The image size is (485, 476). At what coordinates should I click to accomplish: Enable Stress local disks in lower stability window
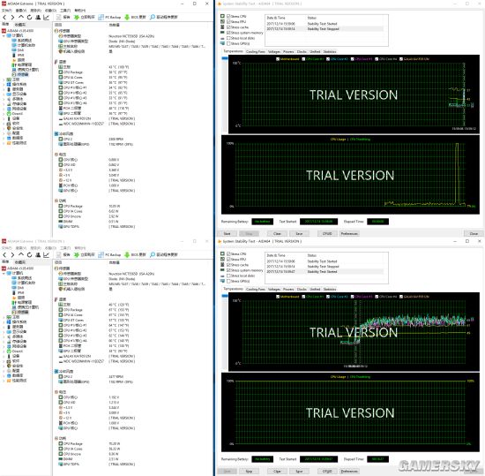point(228,276)
